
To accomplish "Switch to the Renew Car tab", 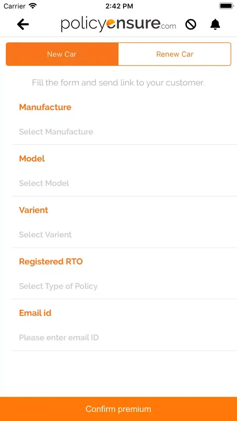I will pos(175,54).
